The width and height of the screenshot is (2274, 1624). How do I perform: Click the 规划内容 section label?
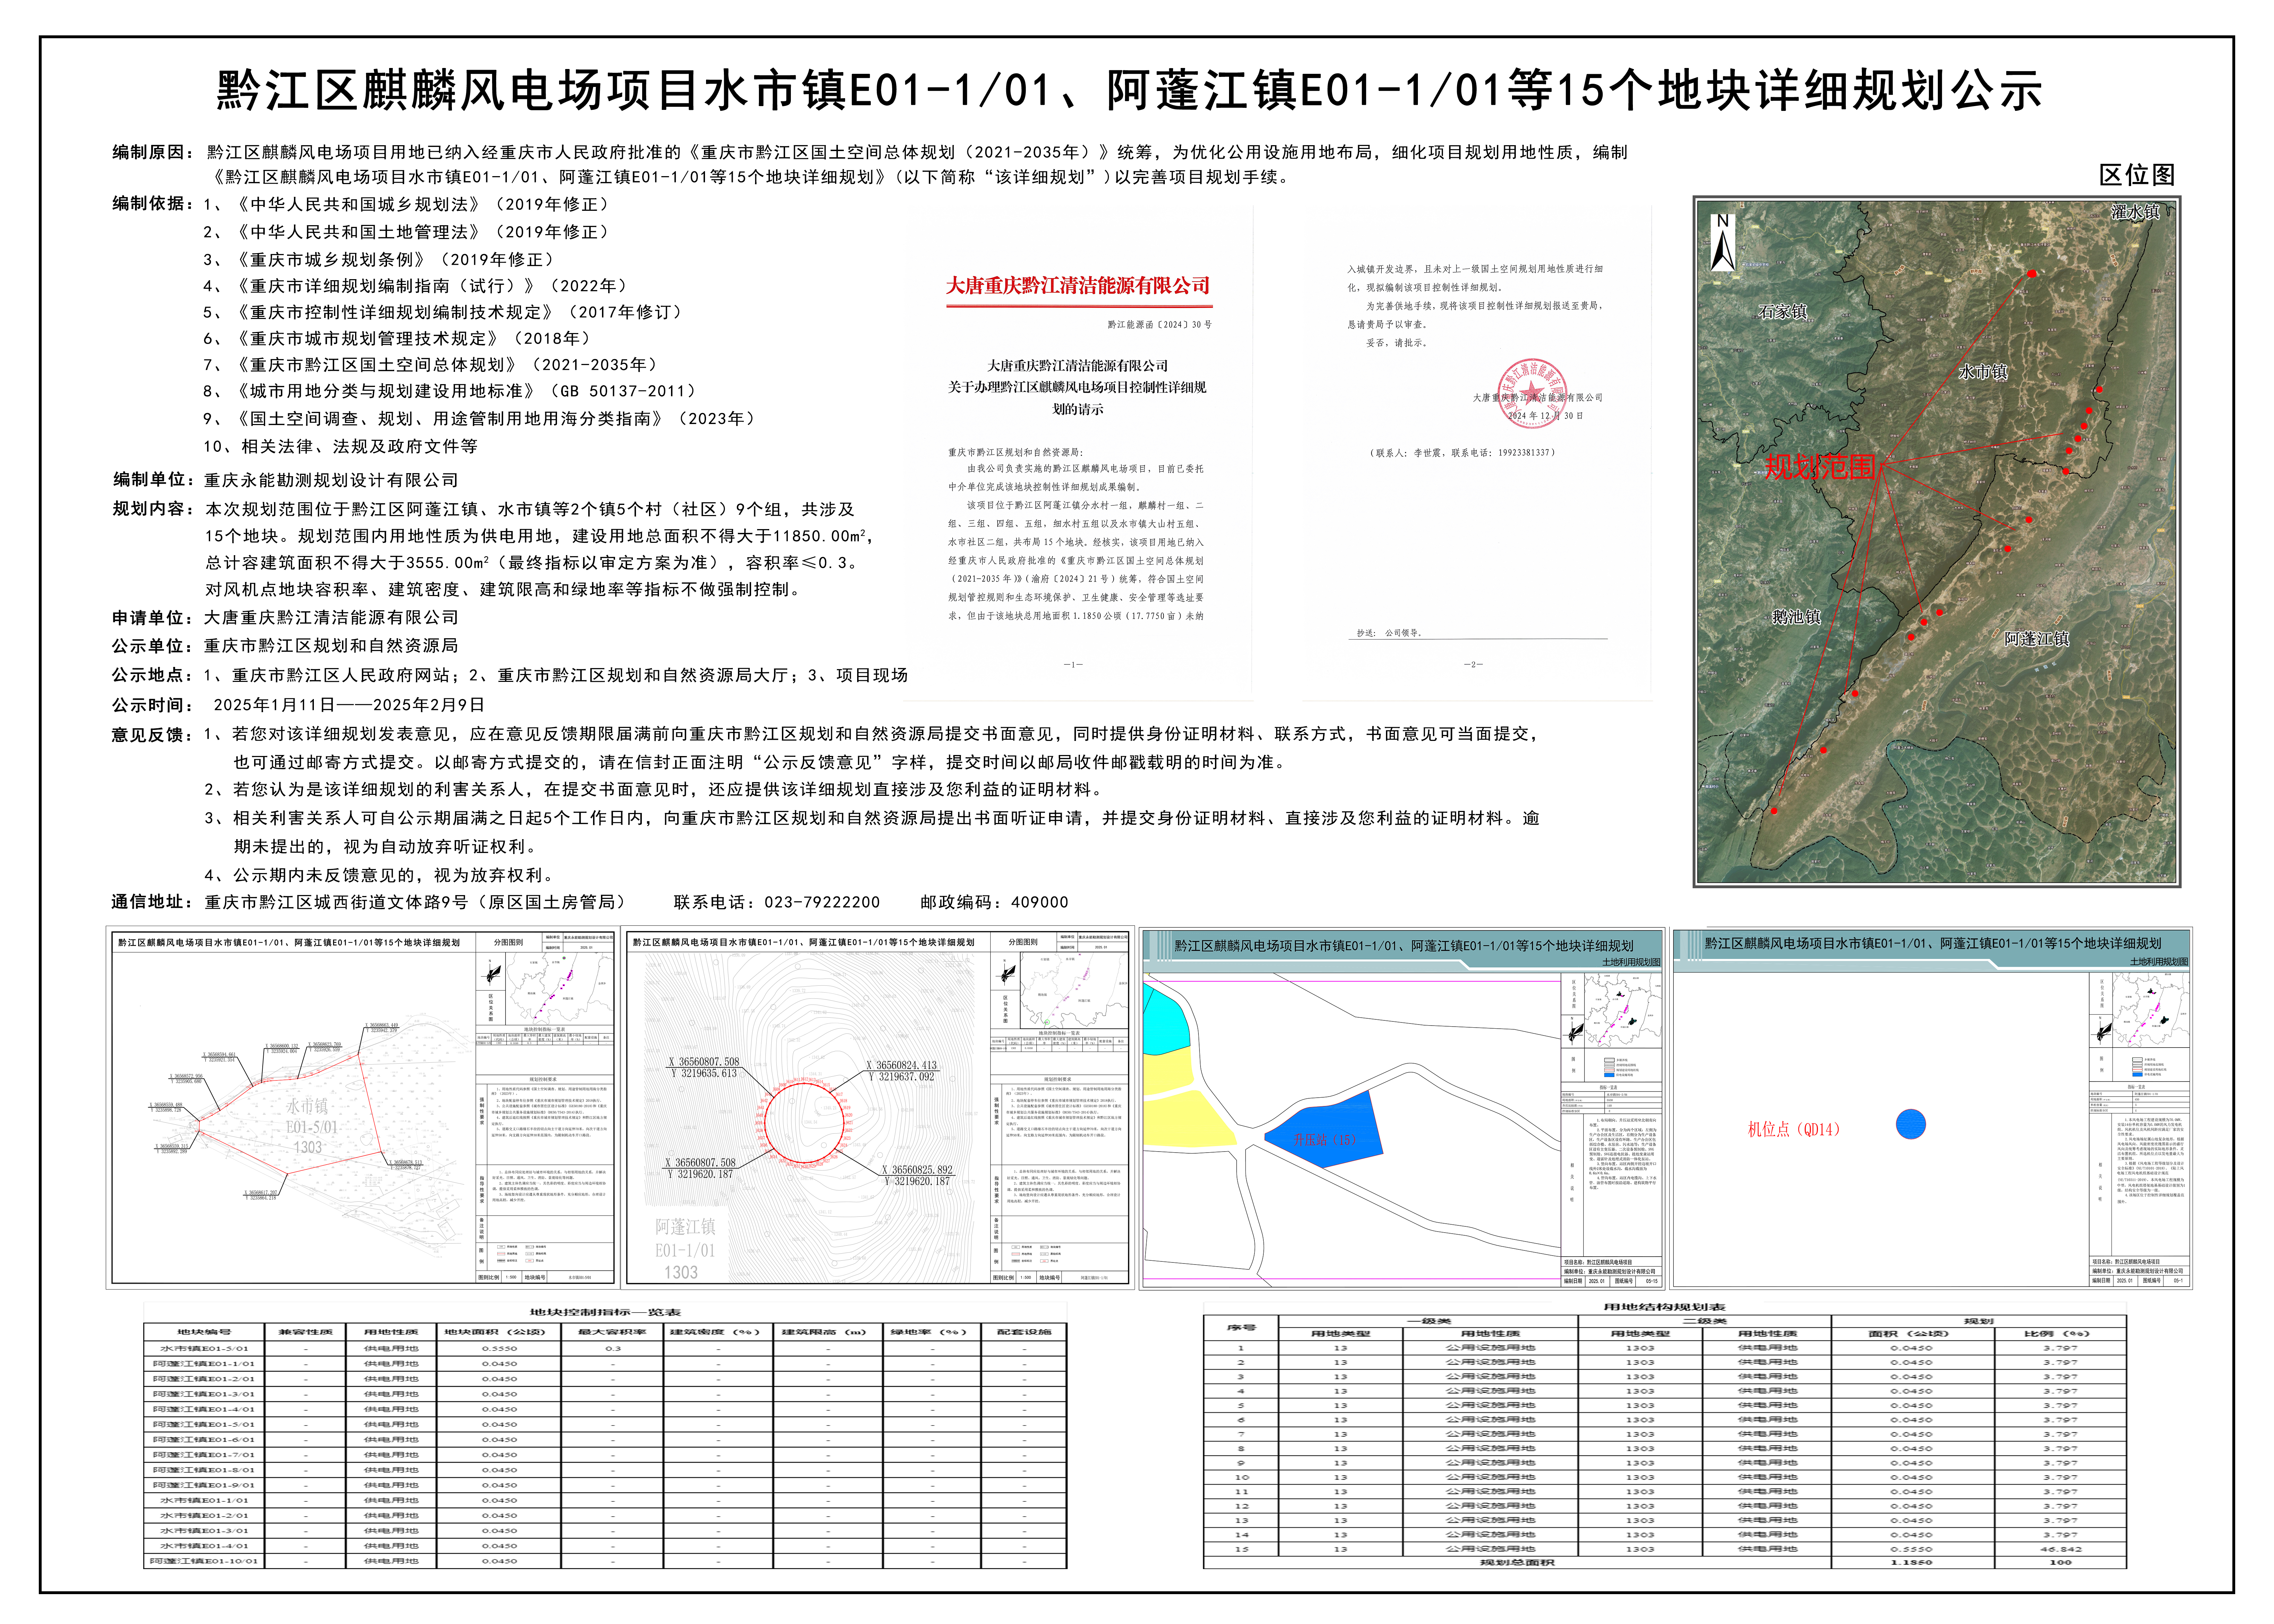click(x=153, y=508)
